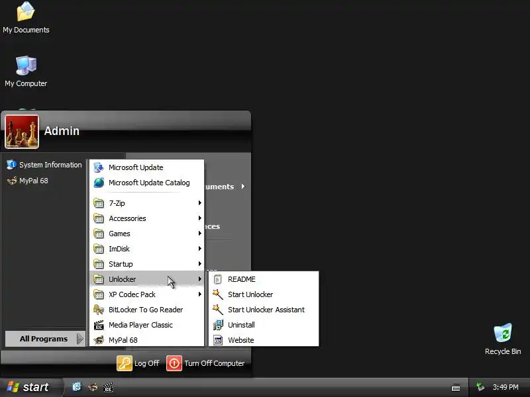Click the Admin user name

pos(62,130)
